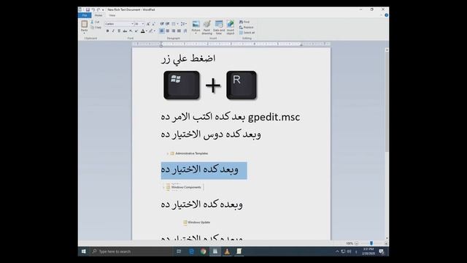The image size is (467, 263).
Task: Insert Date and time
Action: tap(219, 27)
